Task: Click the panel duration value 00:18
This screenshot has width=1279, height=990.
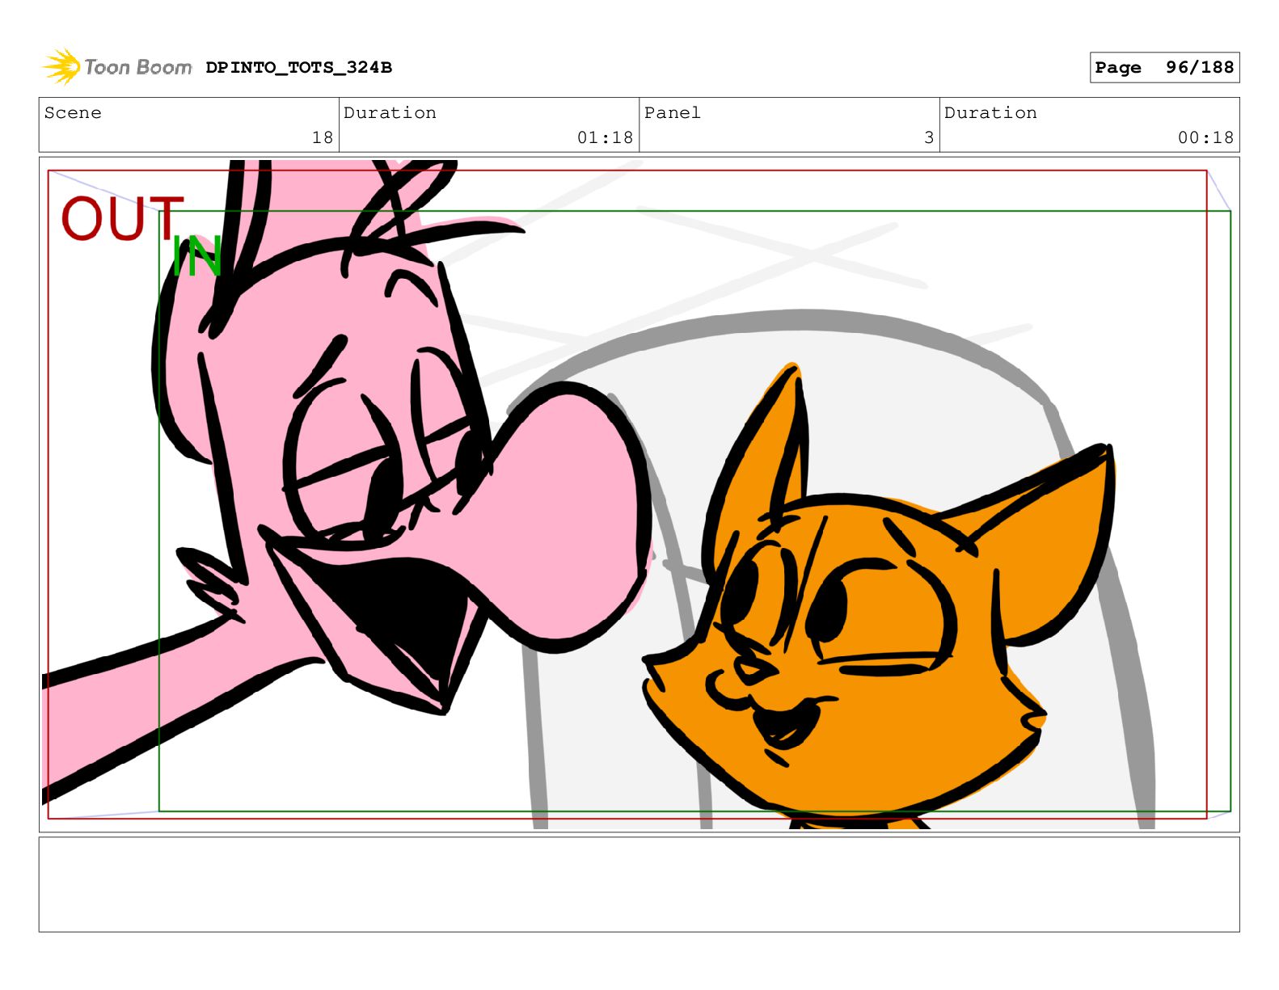Action: pos(1205,137)
